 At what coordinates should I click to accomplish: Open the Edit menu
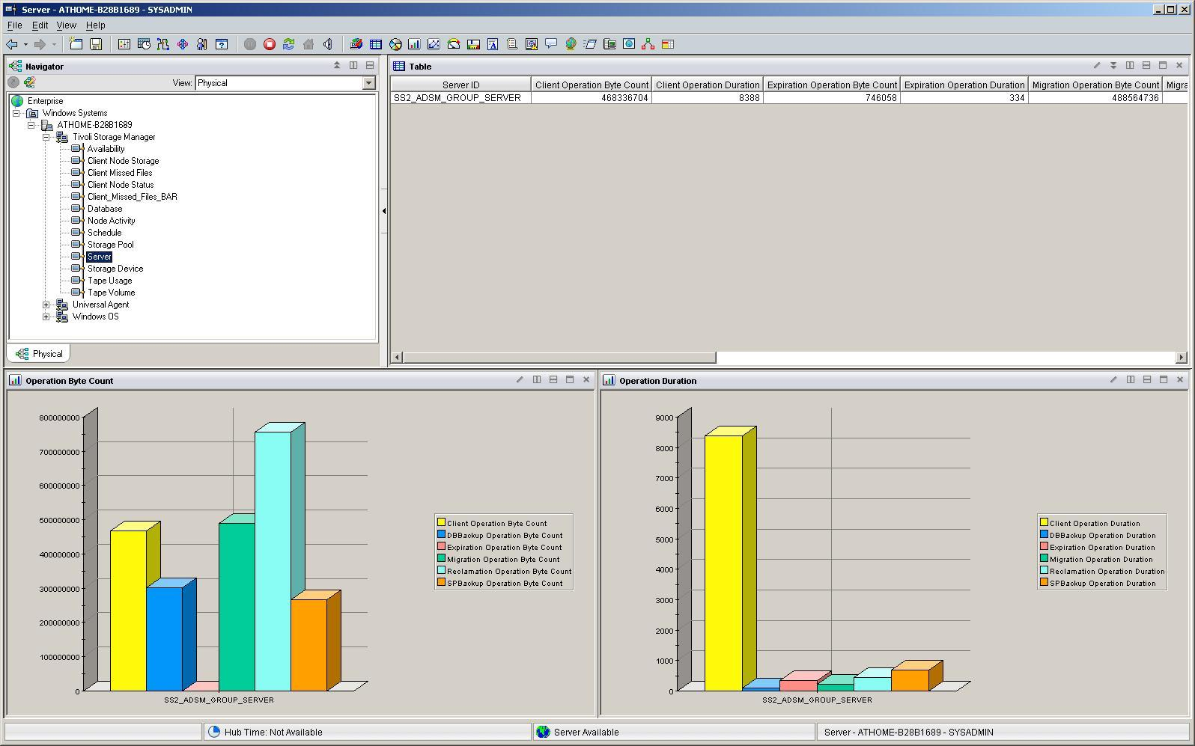point(40,25)
